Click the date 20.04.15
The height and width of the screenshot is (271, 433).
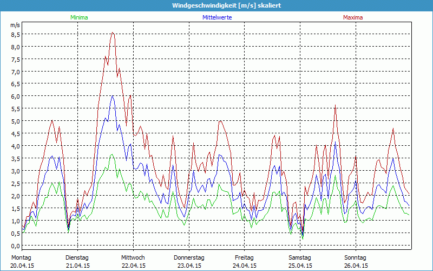coord(22,266)
